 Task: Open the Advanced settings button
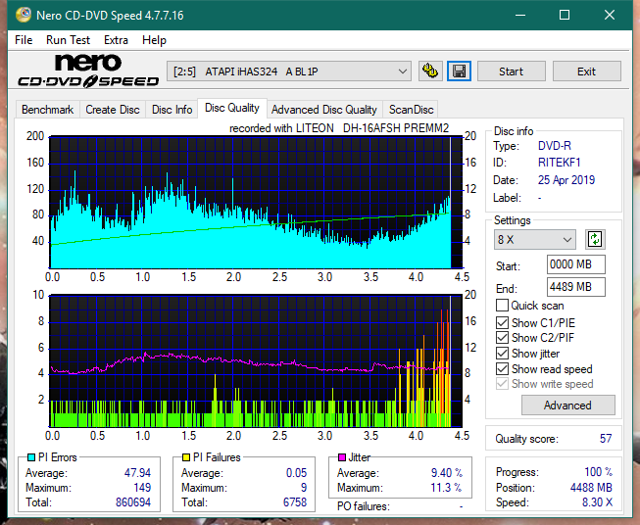pyautogui.click(x=567, y=406)
